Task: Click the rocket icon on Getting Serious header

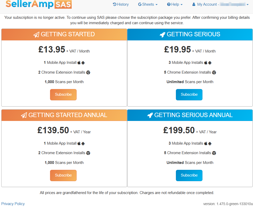Action: [162, 34]
